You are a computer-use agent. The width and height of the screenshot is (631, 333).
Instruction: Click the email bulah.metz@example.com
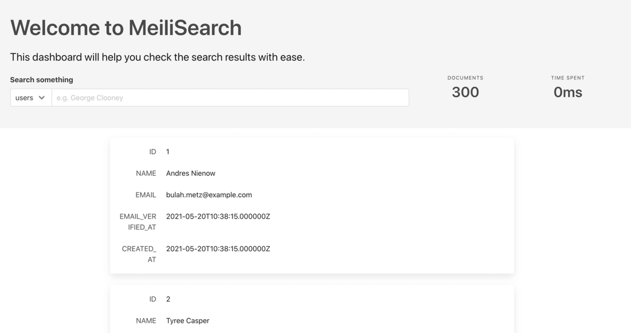[209, 195]
